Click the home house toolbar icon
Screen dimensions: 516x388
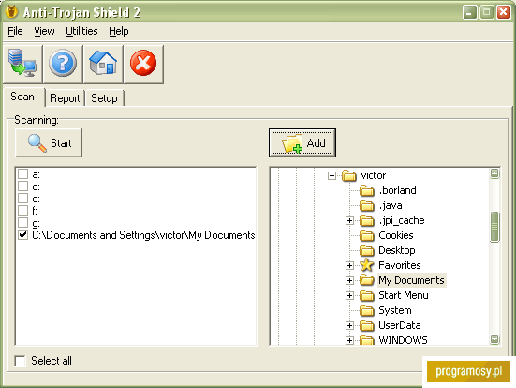[x=103, y=64]
